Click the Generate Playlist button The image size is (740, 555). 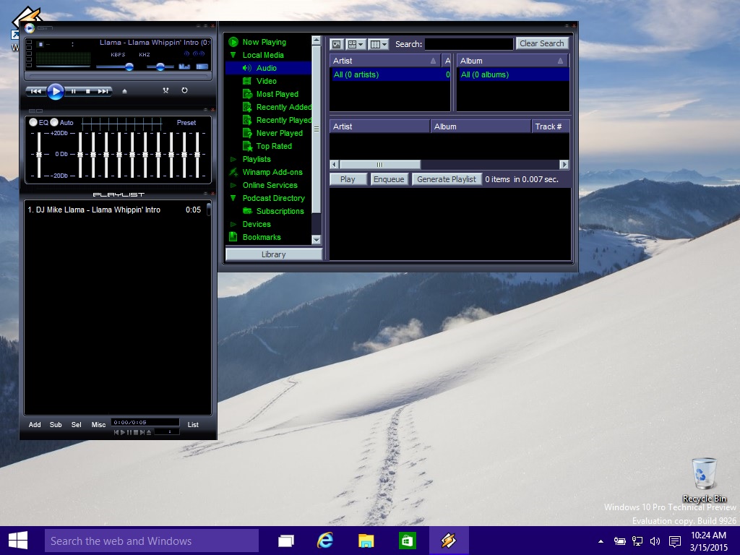coord(446,179)
